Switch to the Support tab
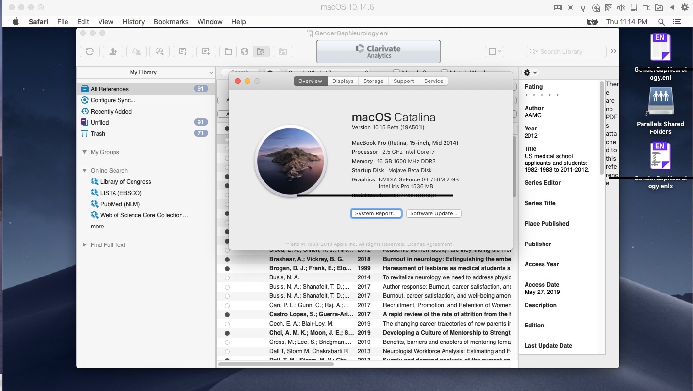693x391 pixels. point(404,81)
